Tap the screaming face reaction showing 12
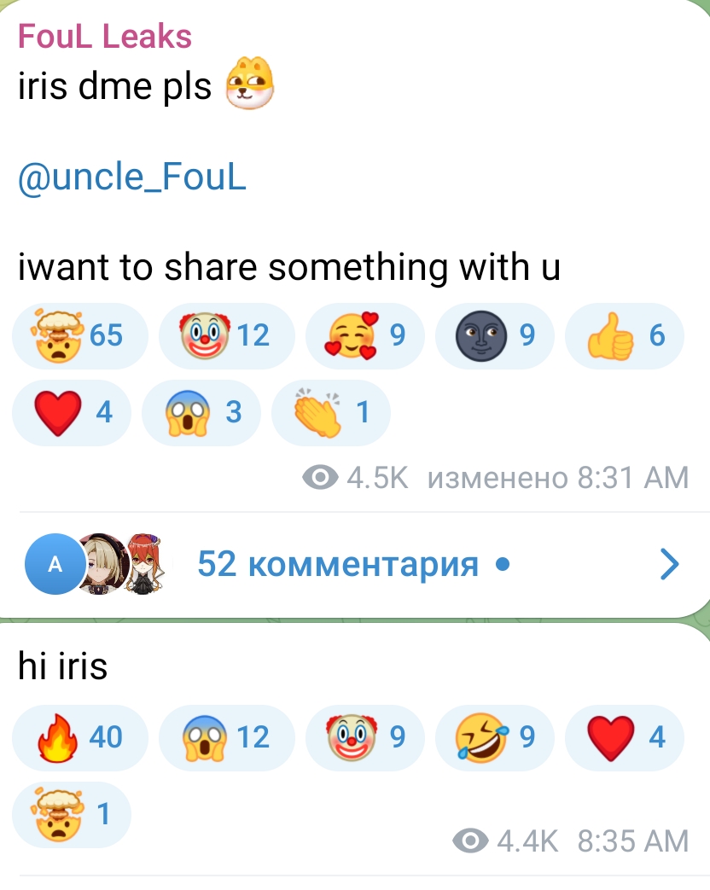This screenshot has height=890, width=710. click(x=225, y=736)
